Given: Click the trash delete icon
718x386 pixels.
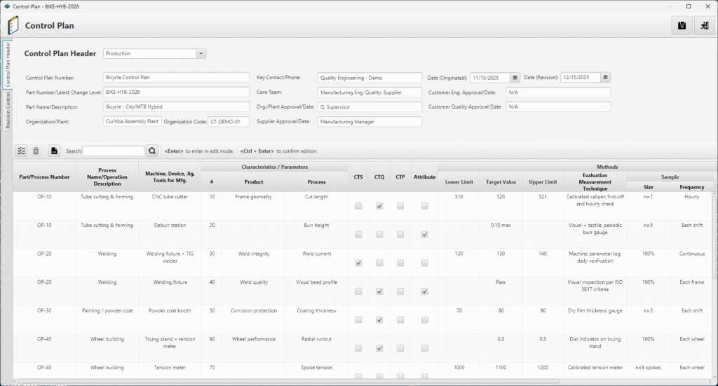Looking at the screenshot, I should pos(36,151).
